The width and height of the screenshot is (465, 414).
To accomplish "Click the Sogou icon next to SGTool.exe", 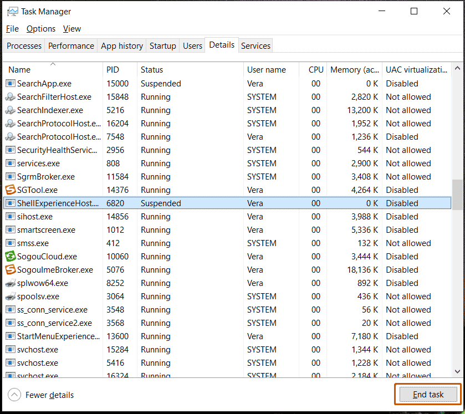I will (9, 190).
